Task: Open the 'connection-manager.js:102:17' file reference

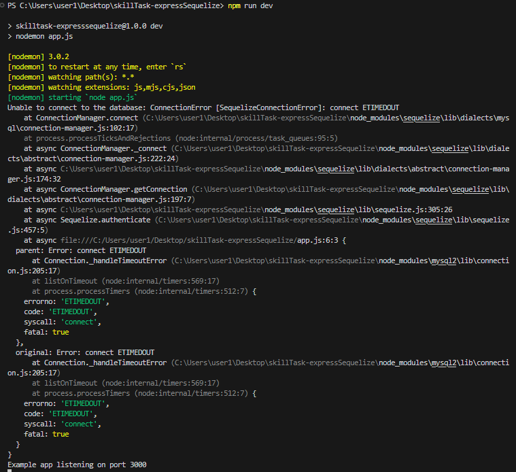Action: [77, 128]
